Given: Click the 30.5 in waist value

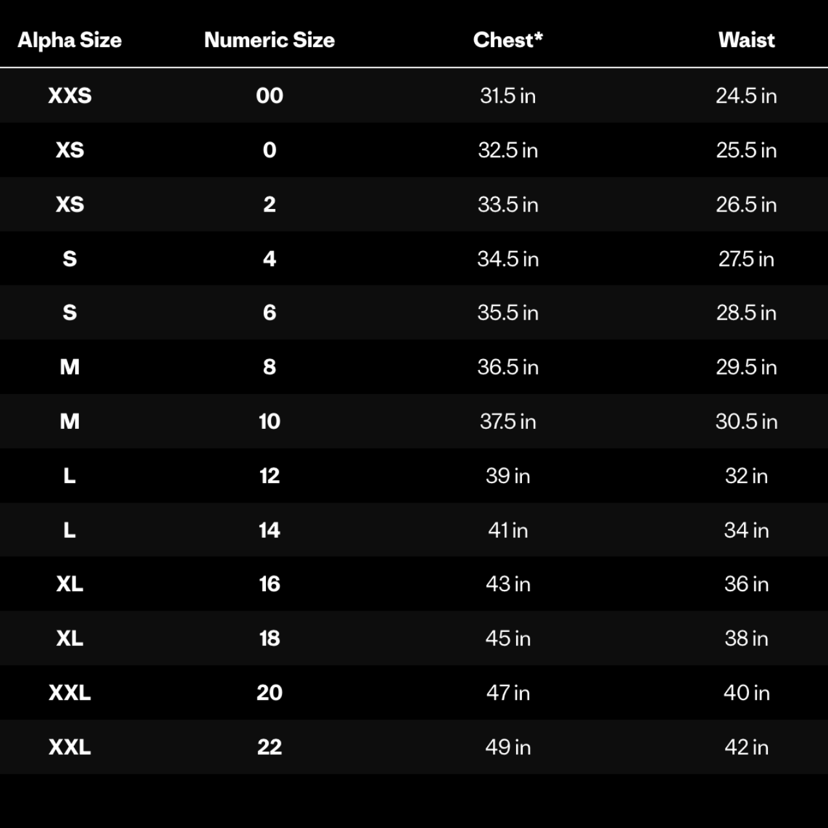Looking at the screenshot, I should coord(746,421).
